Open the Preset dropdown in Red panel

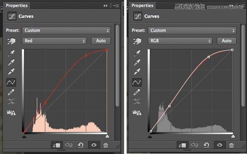pyautogui.click(x=66, y=31)
